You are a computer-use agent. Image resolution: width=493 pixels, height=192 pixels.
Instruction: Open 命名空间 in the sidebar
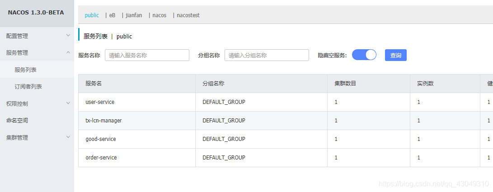click(17, 120)
